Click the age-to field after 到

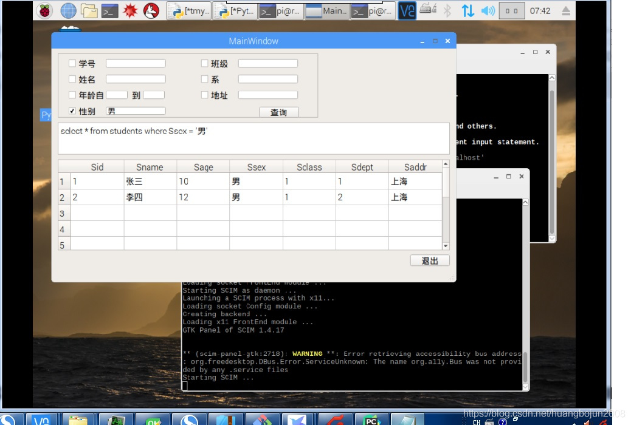click(154, 95)
